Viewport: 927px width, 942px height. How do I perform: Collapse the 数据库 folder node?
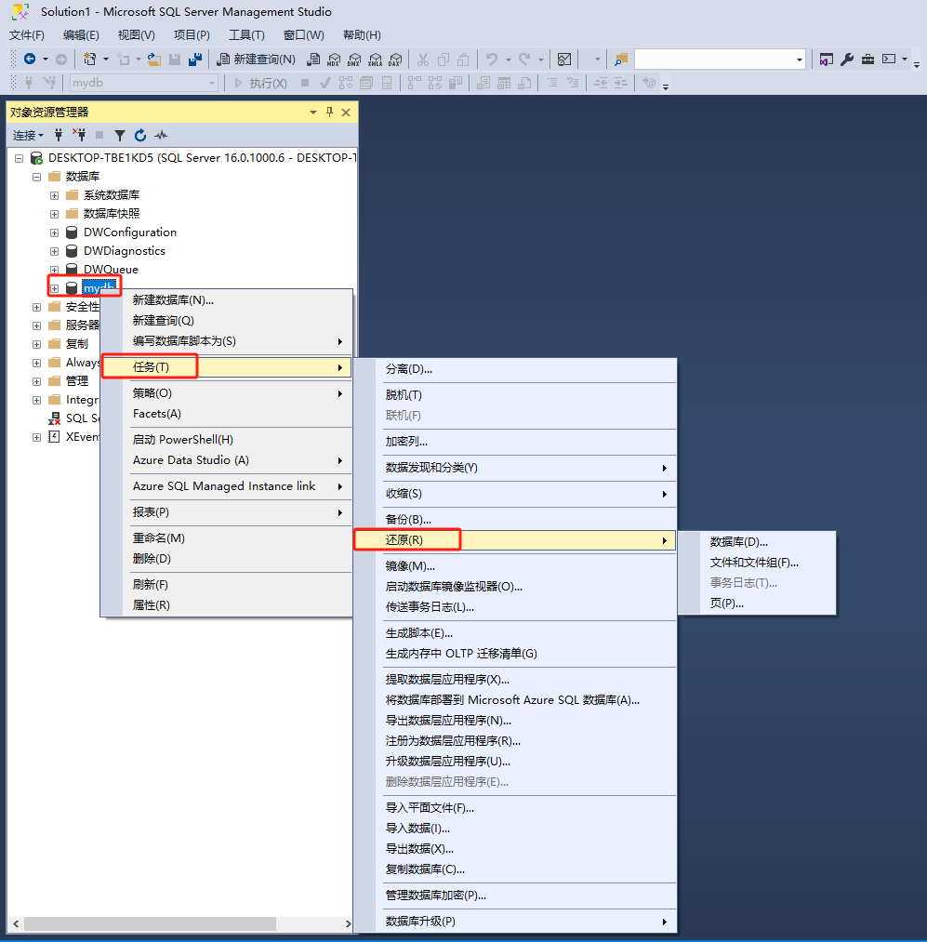[x=36, y=177]
